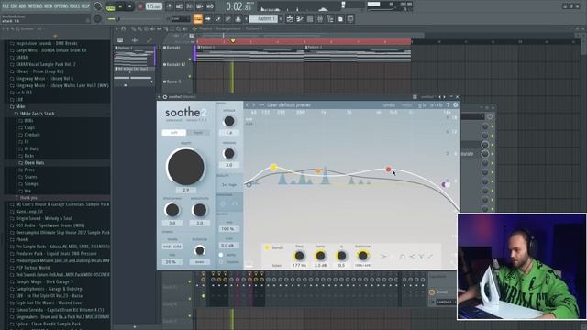This screenshot has width=587, height=330.
Task: Click the band freq knob in soothe2
Action: pyautogui.click(x=299, y=256)
